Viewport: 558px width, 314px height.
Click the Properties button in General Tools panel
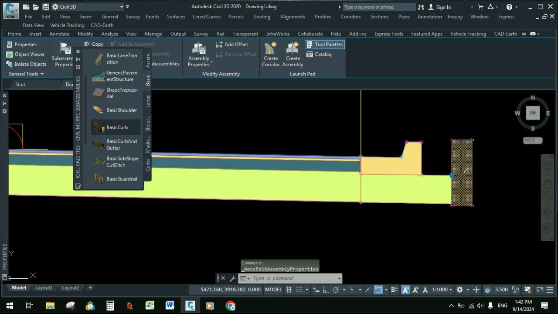click(21, 44)
